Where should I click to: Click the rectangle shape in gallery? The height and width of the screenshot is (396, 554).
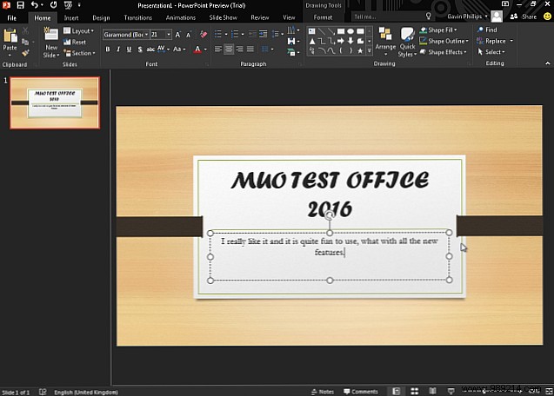341,31
